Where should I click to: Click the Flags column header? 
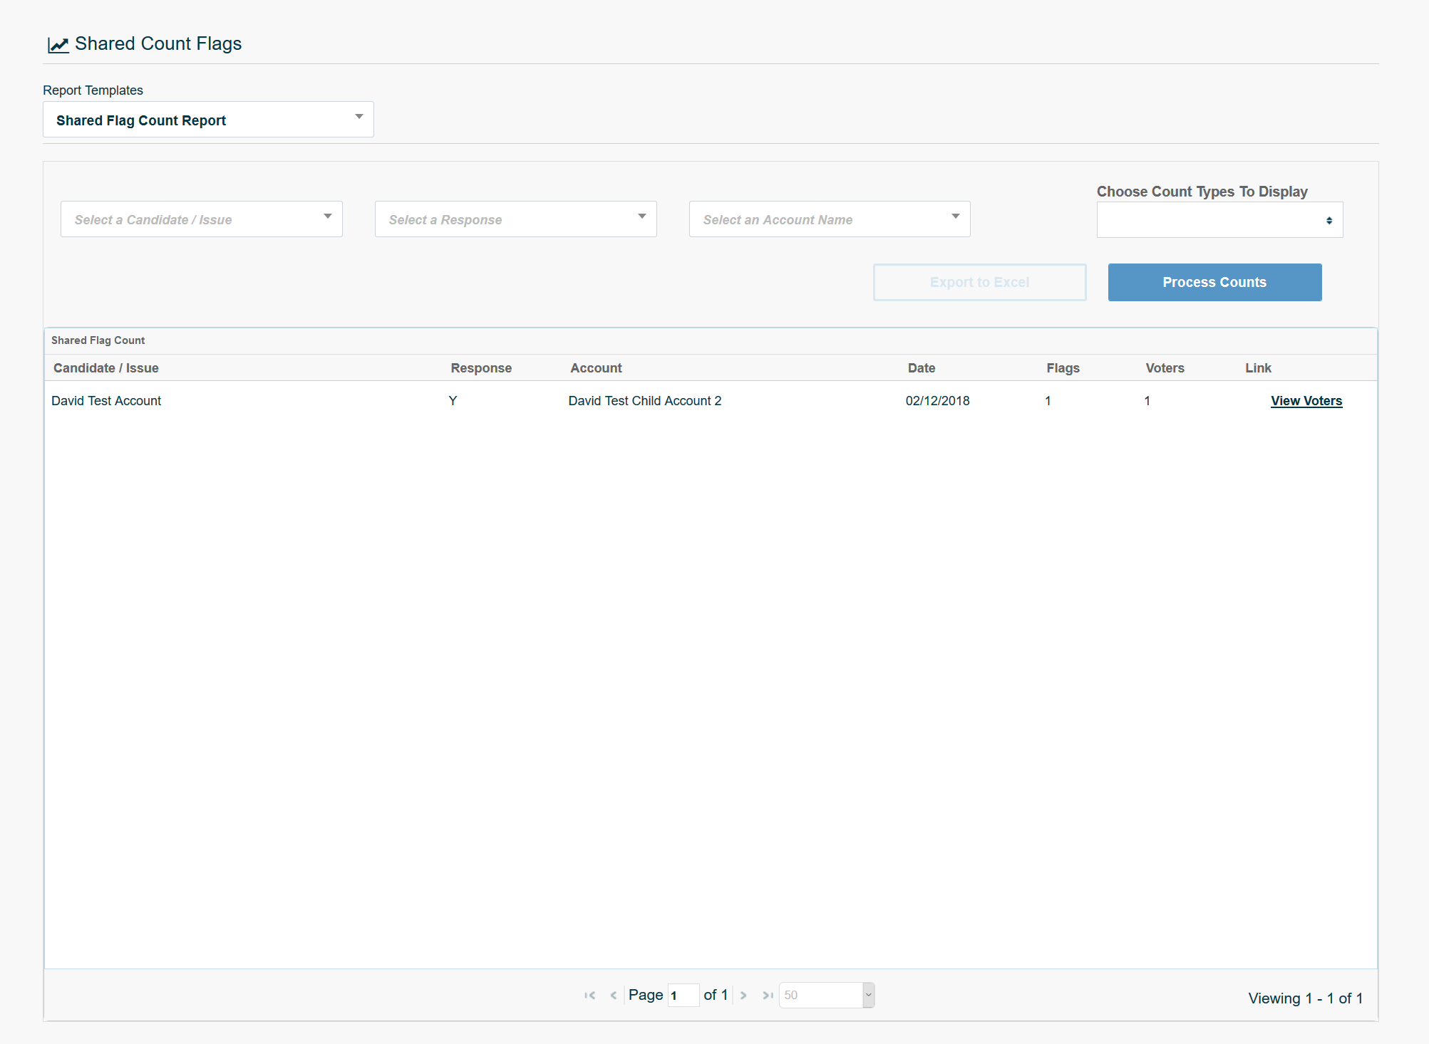[x=1062, y=368]
